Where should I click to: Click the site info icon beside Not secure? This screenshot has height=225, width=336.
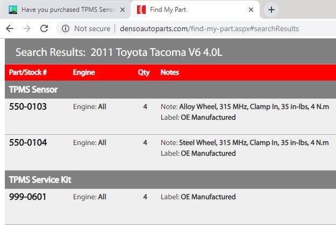[66, 28]
